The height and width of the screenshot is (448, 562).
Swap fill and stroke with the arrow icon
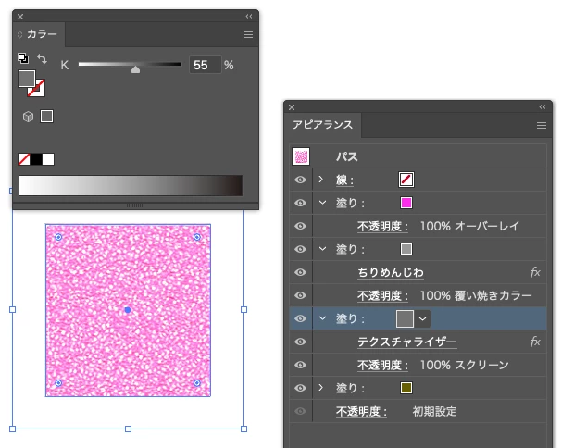[x=43, y=58]
